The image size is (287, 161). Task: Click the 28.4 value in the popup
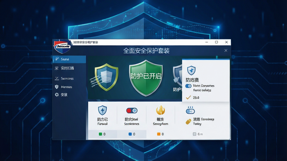tap(196, 98)
